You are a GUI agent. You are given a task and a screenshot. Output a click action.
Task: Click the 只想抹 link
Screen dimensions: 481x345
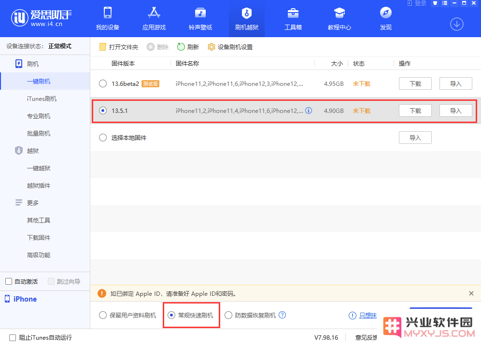pos(368,315)
